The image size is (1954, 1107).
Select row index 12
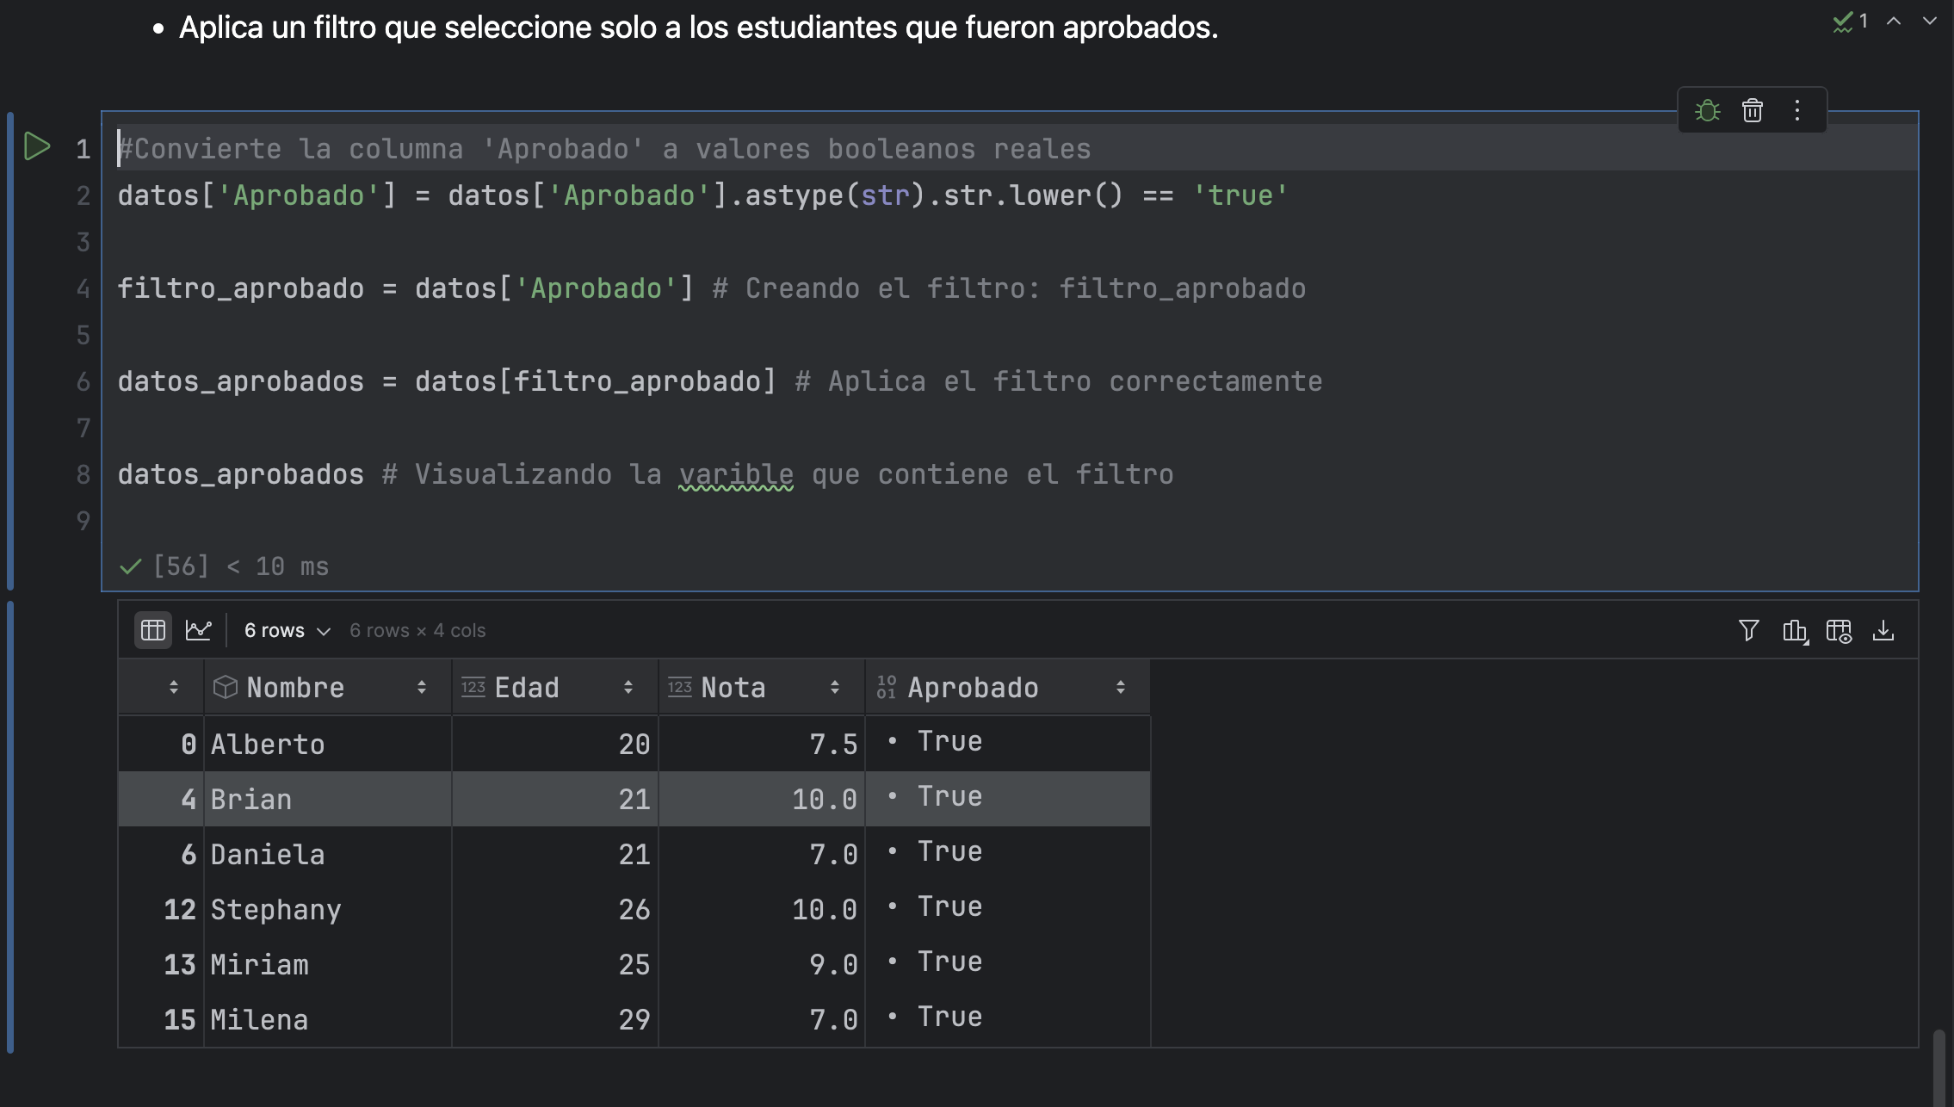161,909
